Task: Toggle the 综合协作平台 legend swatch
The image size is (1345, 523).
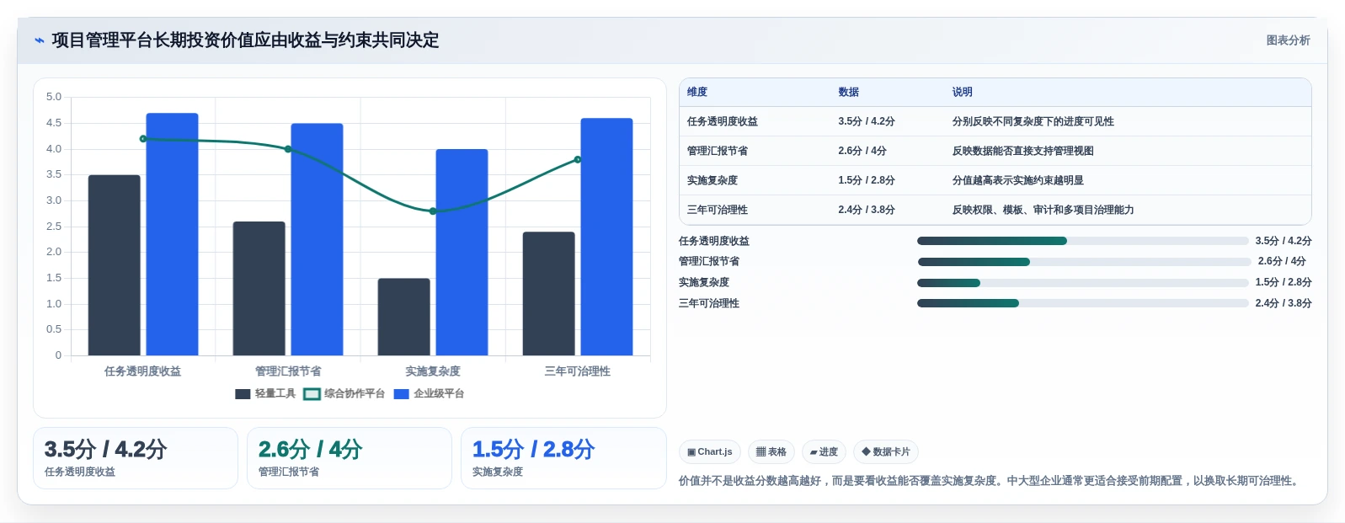Action: pos(312,394)
